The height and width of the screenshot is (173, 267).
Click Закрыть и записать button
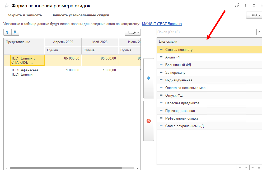(25, 15)
